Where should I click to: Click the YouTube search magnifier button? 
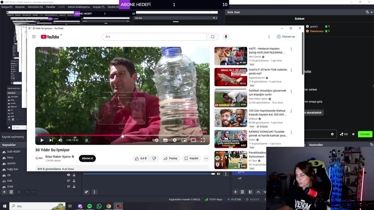212,37
